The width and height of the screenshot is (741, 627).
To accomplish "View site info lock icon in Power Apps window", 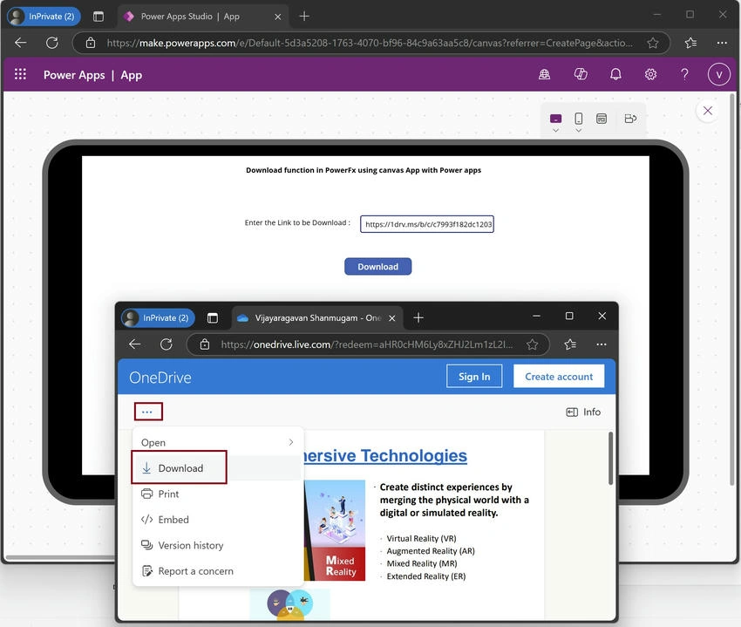I will click(x=91, y=43).
